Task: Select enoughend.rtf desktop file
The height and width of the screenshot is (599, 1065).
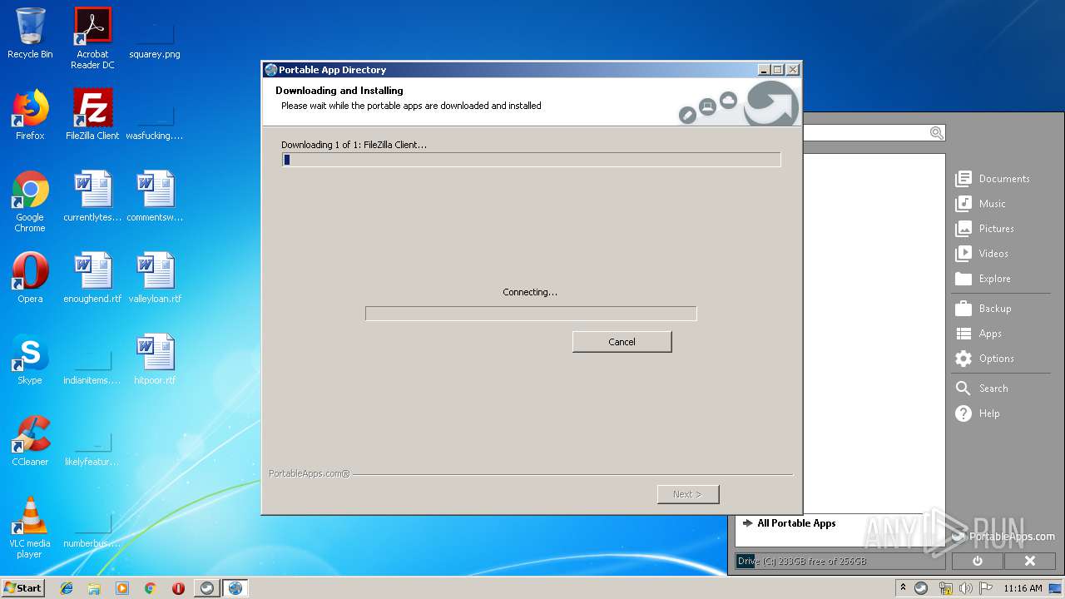Action: (x=92, y=278)
